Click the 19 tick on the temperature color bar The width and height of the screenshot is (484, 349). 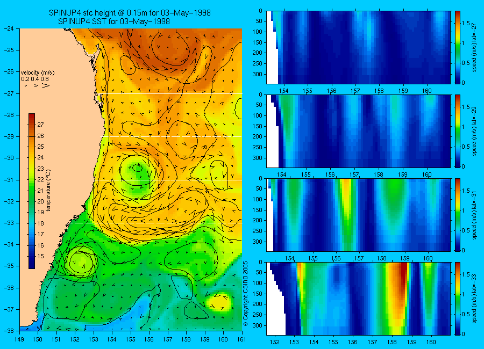(40, 213)
